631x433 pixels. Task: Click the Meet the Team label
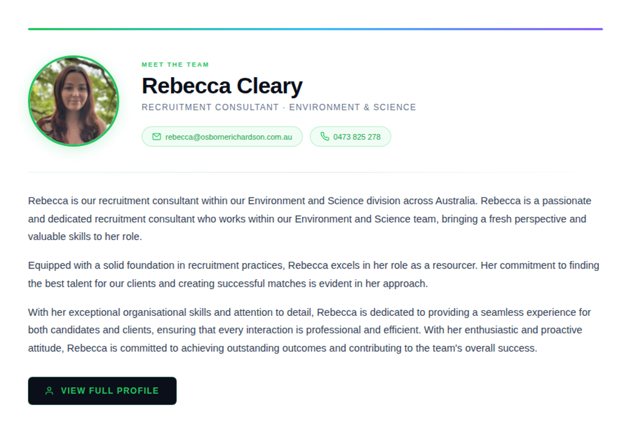pos(175,64)
